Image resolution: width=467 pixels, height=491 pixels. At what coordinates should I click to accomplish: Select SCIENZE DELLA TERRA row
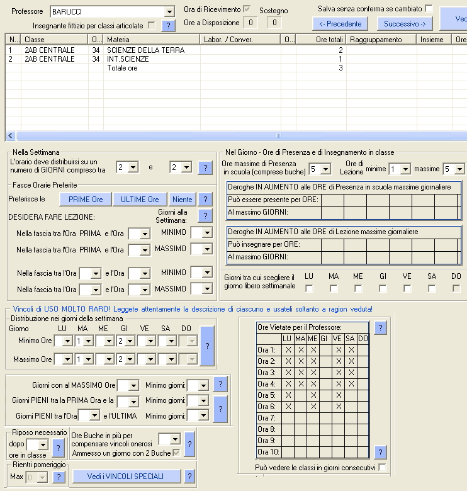pos(236,50)
